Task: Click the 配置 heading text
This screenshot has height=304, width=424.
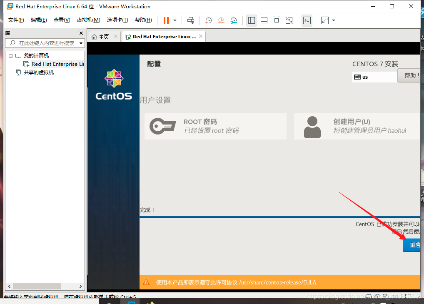Action: coord(154,64)
